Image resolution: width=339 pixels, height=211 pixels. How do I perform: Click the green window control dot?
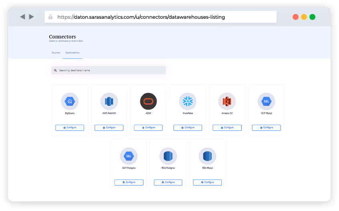[313, 17]
